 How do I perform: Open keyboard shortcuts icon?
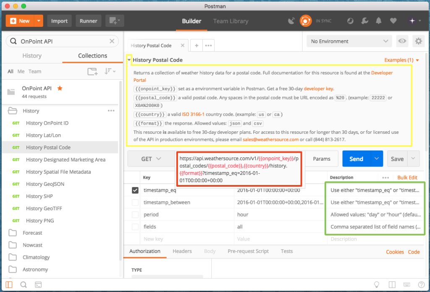click(406, 285)
